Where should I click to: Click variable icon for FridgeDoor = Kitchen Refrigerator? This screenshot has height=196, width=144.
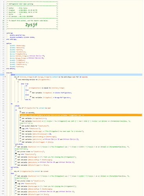tap(31, 92)
